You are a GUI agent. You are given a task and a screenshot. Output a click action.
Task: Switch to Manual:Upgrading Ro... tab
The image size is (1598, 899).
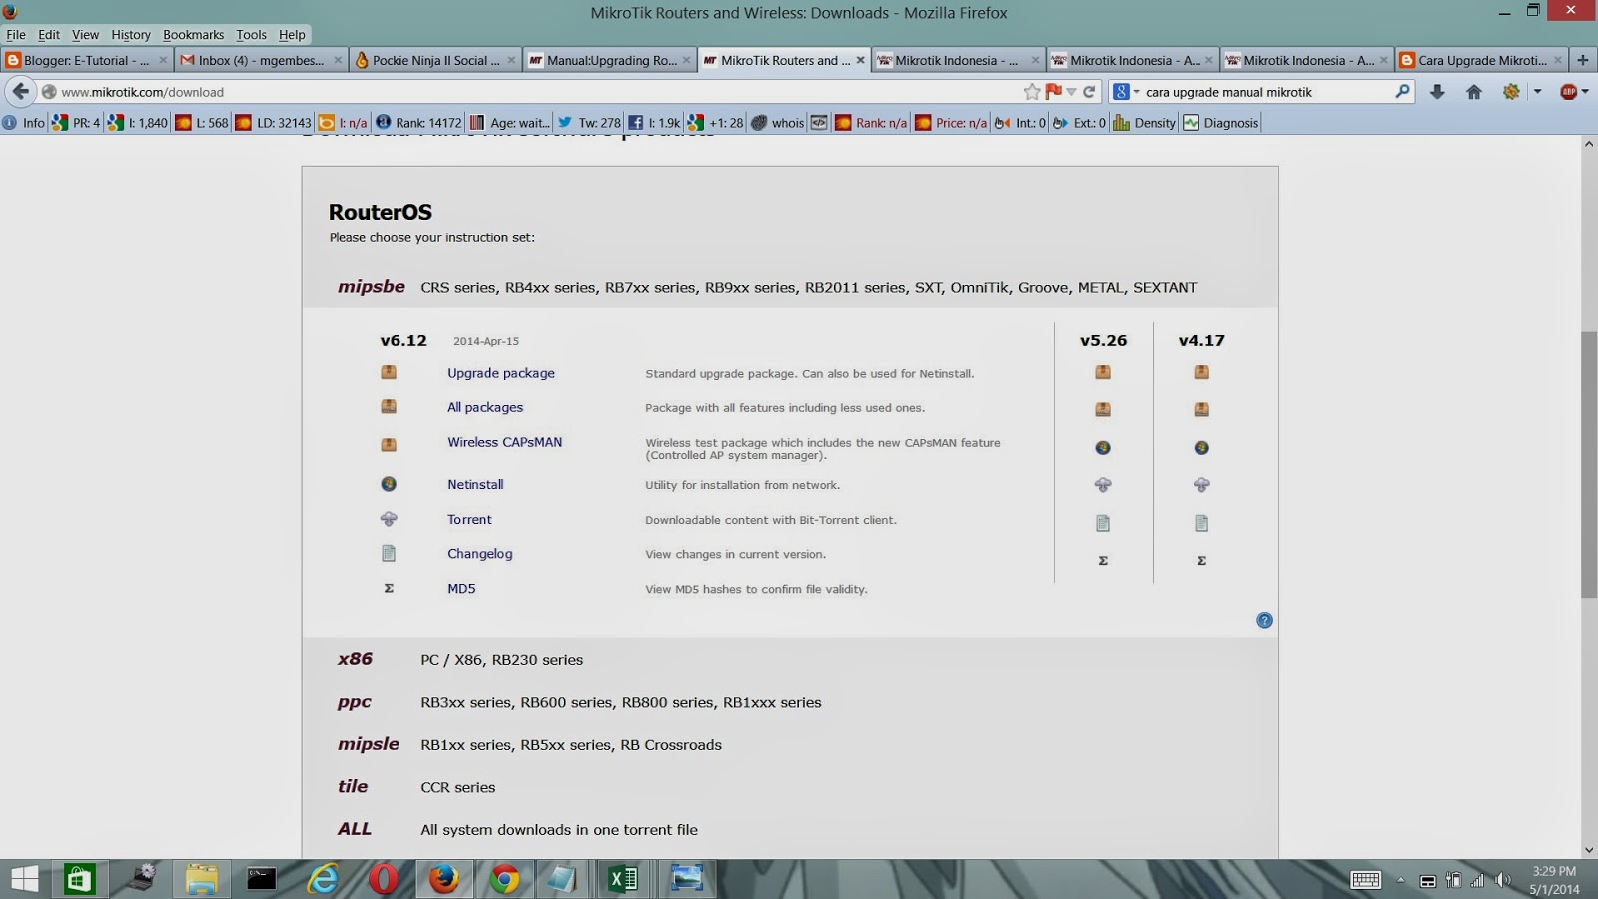(x=610, y=60)
